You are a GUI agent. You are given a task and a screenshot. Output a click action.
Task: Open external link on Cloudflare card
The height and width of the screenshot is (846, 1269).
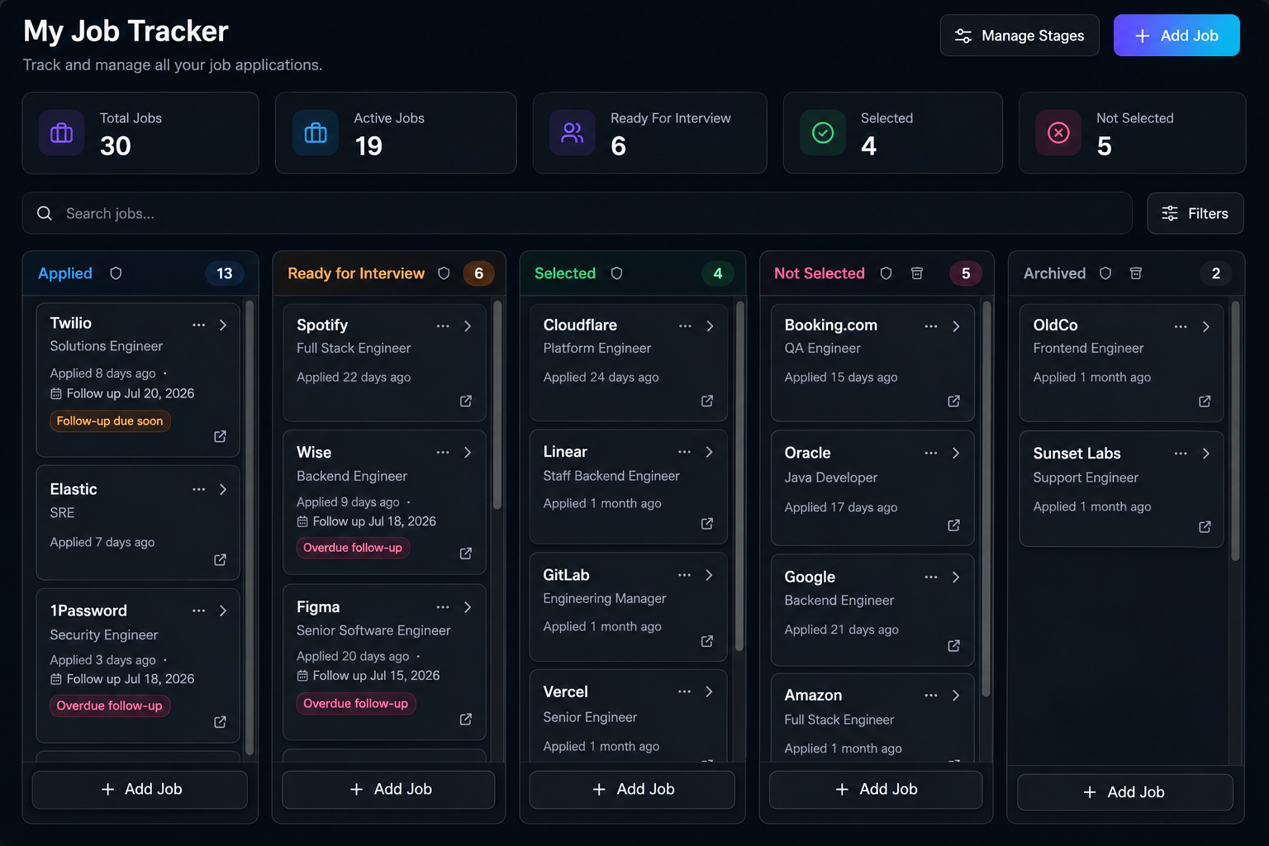coord(707,401)
